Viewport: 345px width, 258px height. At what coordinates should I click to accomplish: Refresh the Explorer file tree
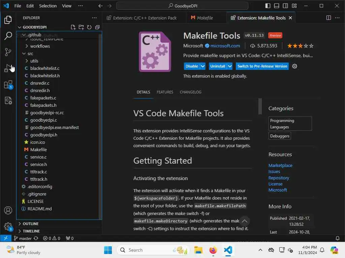pyautogui.click(x=89, y=27)
